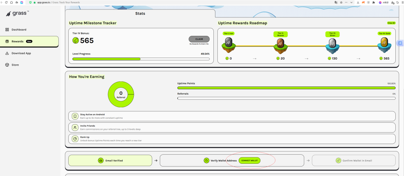Viewport: 404px width, 176px height.
Task: Click the Tier II: Bronze badge
Action: coord(281,34)
